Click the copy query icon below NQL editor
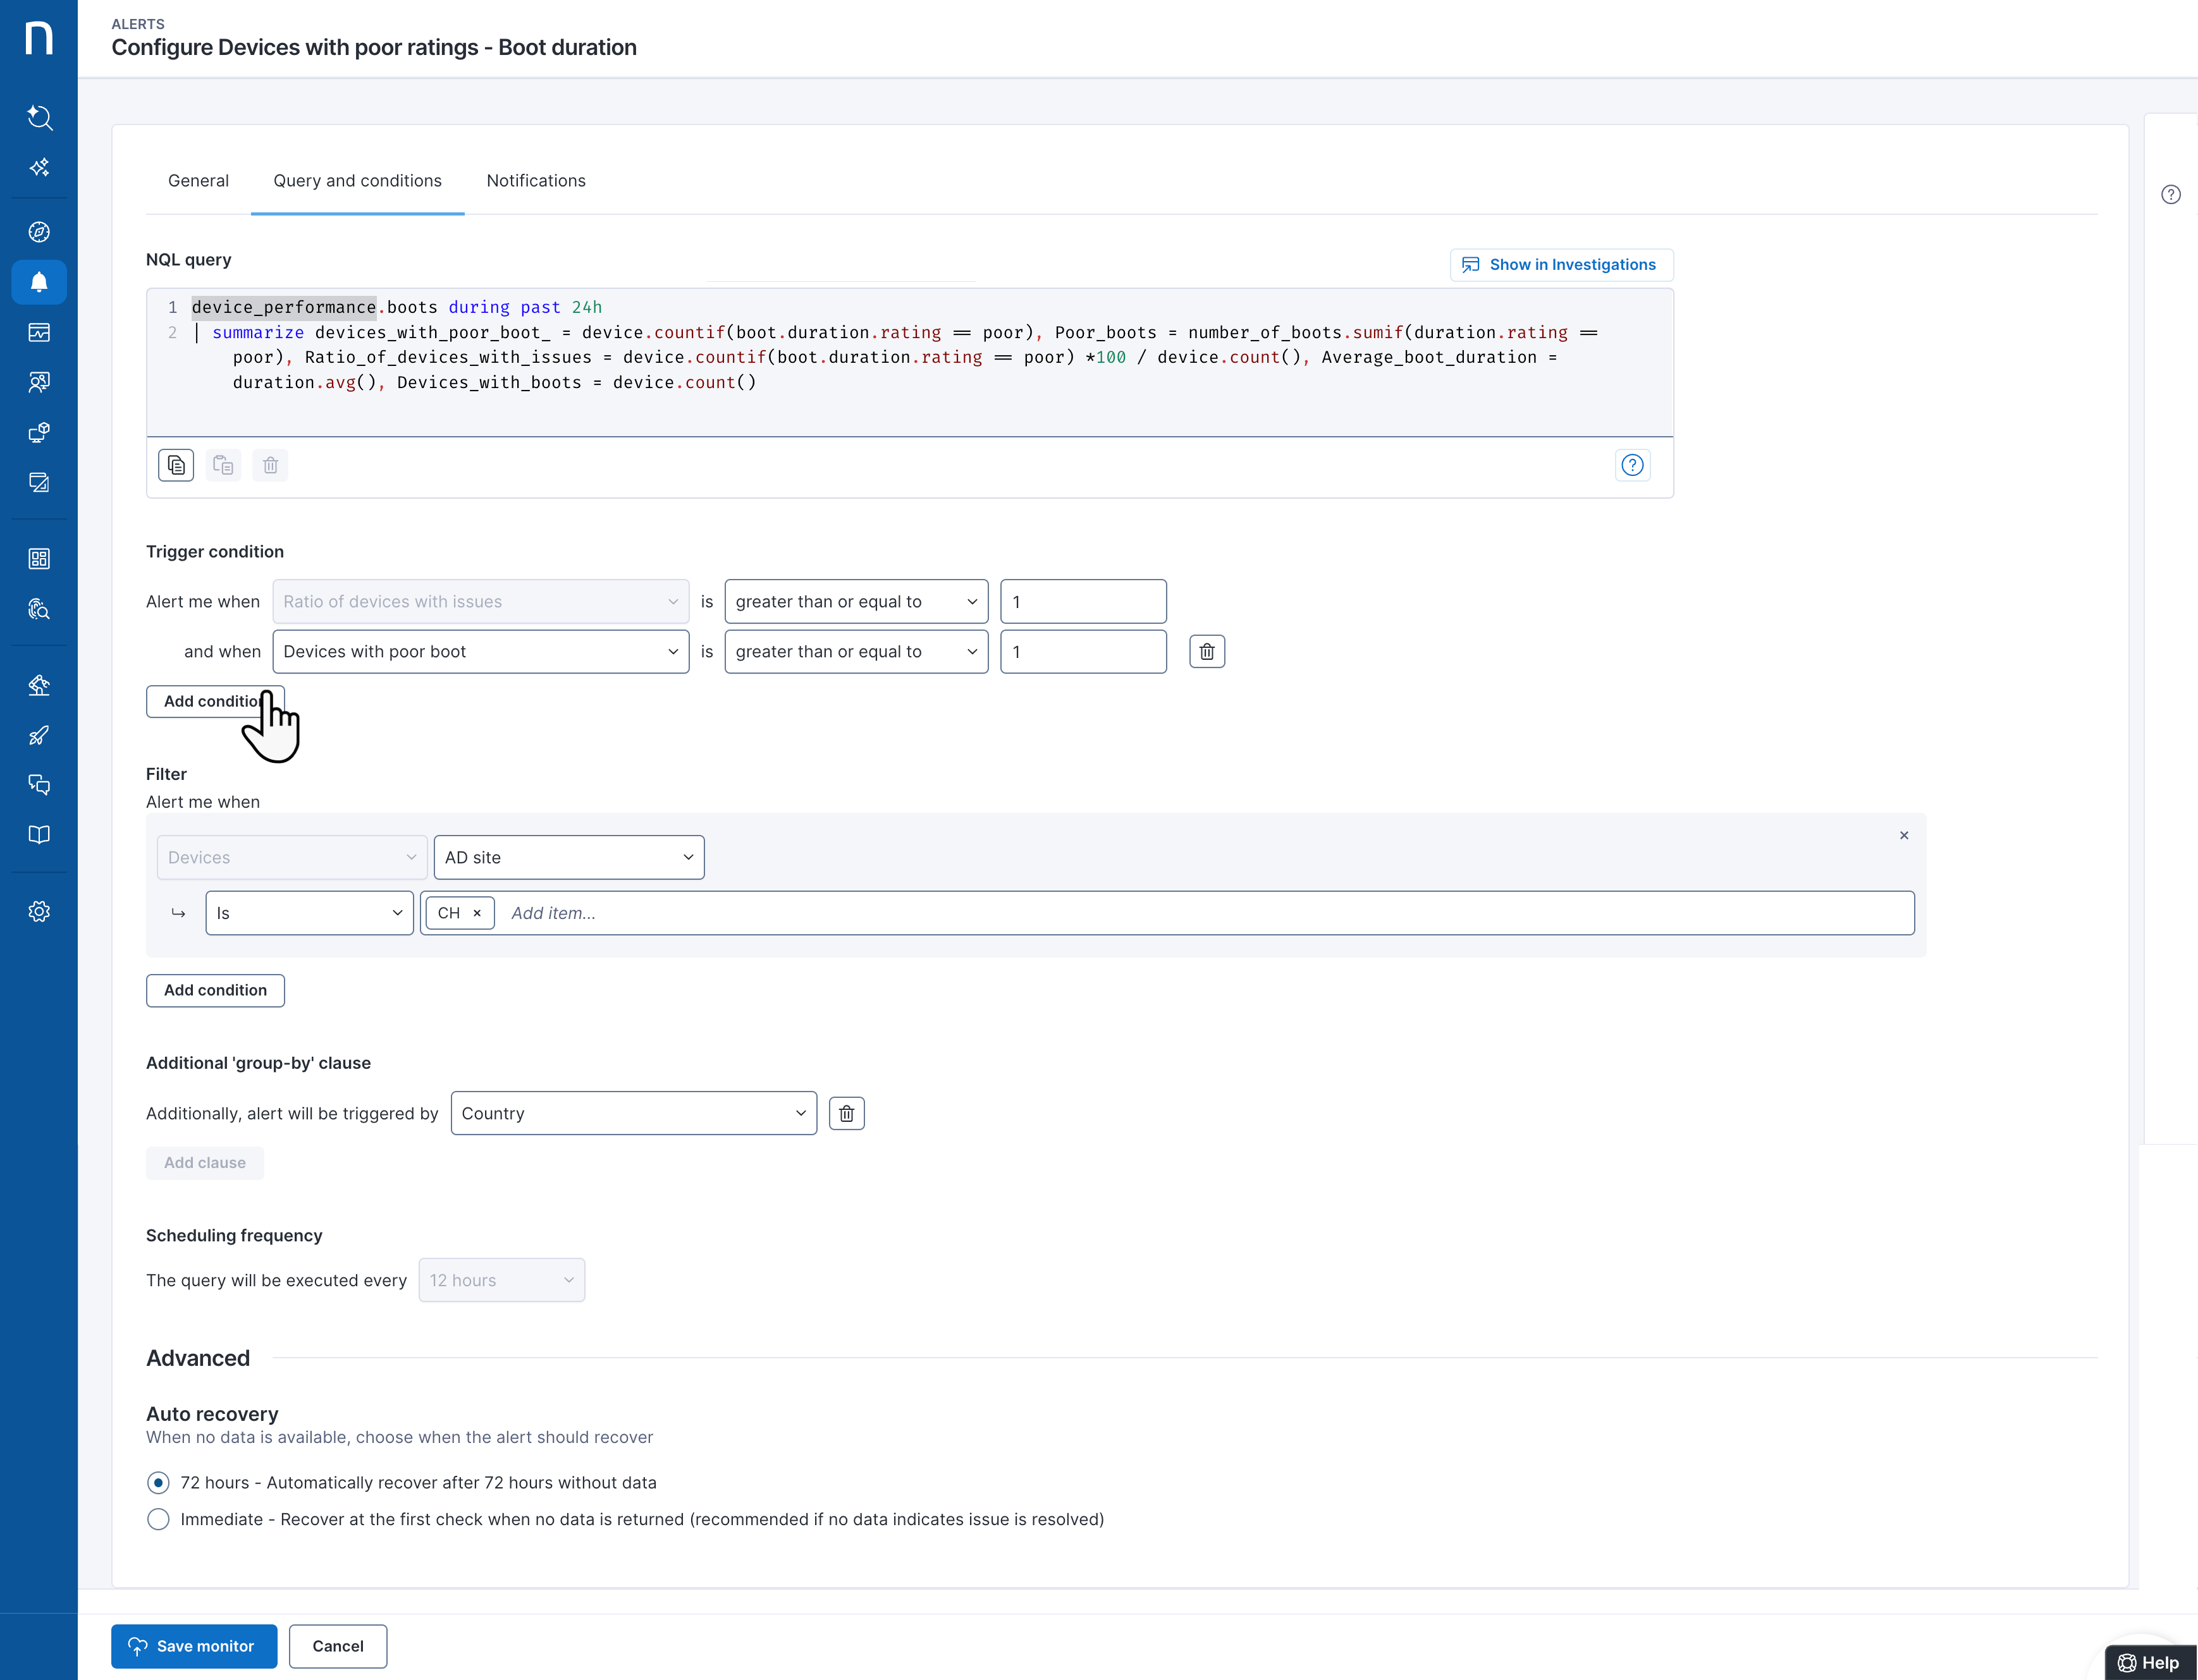The width and height of the screenshot is (2198, 1680). pos(176,465)
